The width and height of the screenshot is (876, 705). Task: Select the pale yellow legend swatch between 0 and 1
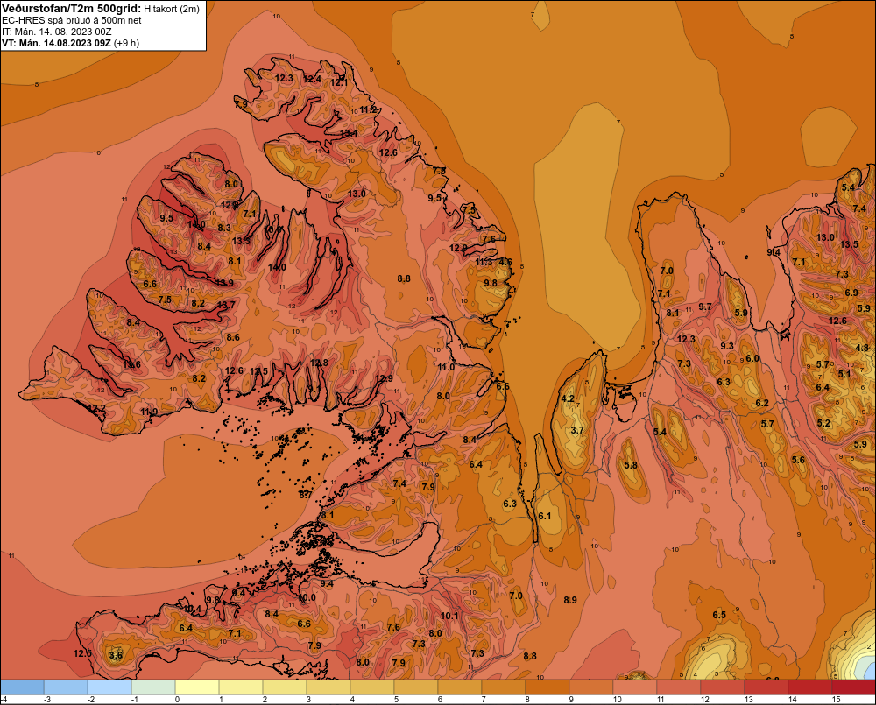197,687
